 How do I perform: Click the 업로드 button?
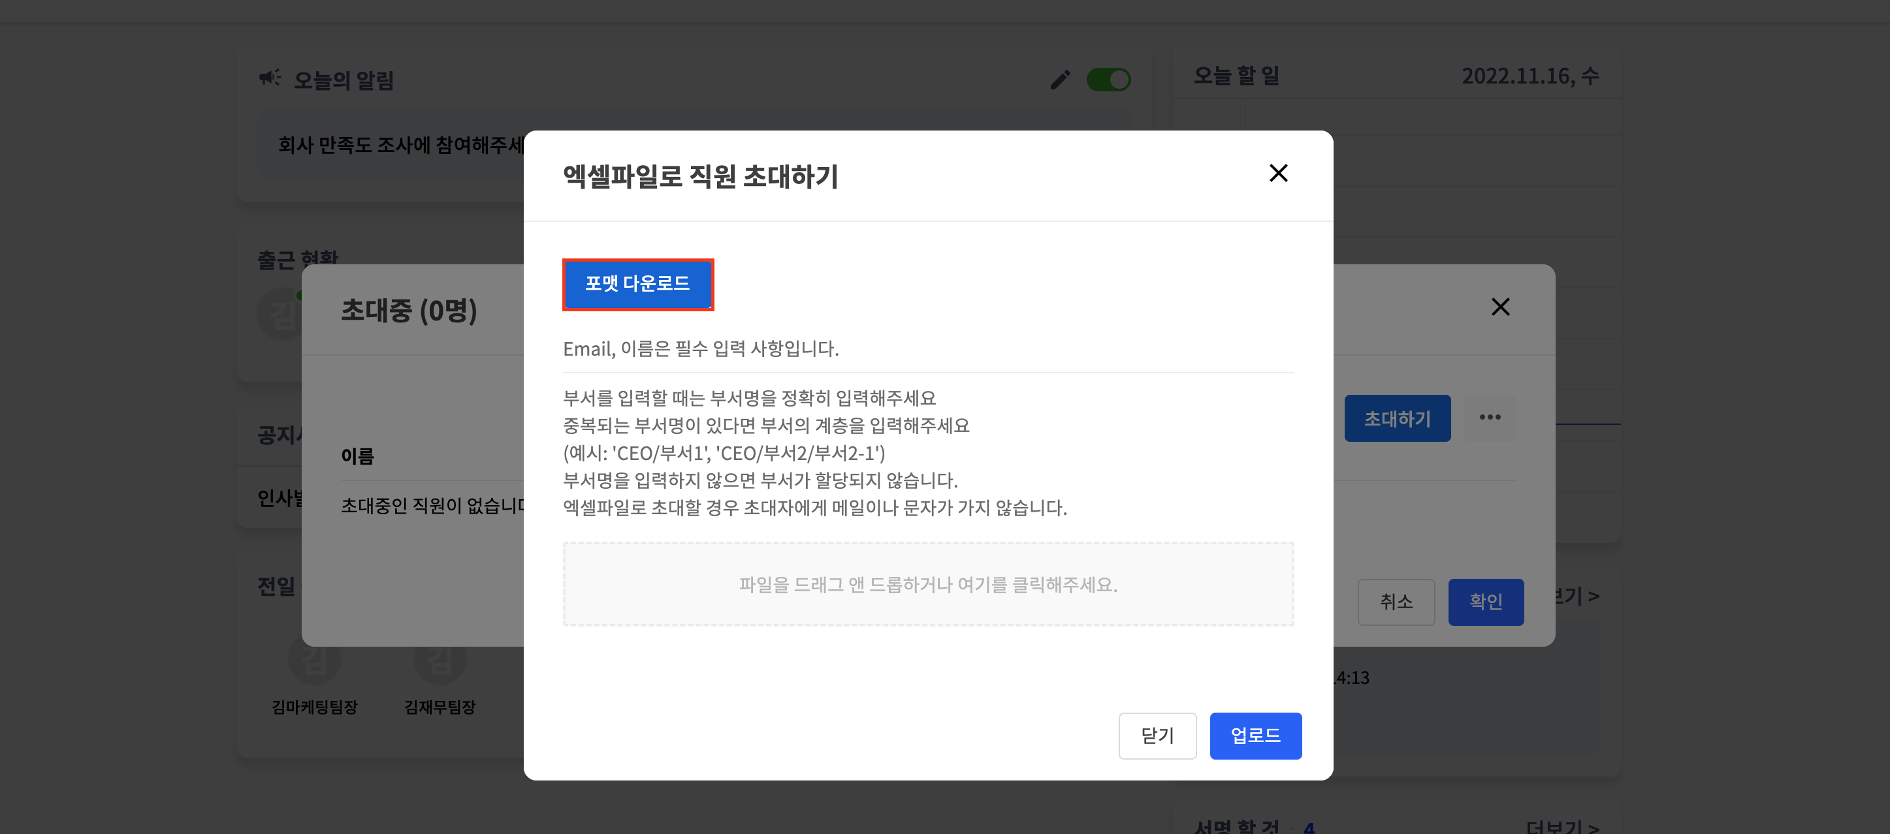(1255, 735)
